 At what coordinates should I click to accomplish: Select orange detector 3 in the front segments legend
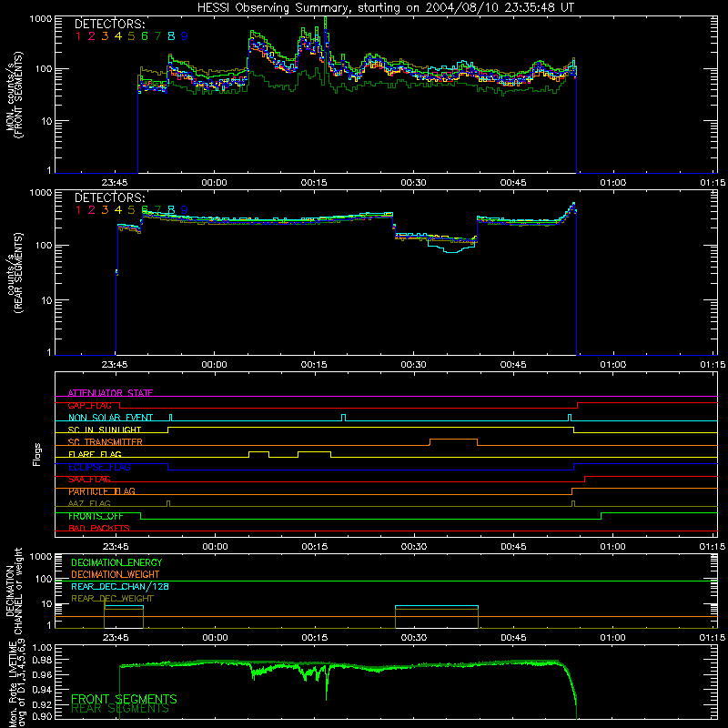click(x=105, y=36)
